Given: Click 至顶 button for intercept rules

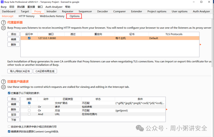Looking at the screenshot, I should coord(13,114).
